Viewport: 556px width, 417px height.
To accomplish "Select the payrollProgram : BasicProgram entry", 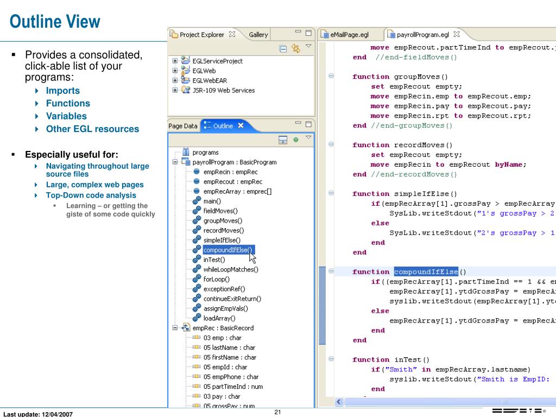I will [x=235, y=162].
